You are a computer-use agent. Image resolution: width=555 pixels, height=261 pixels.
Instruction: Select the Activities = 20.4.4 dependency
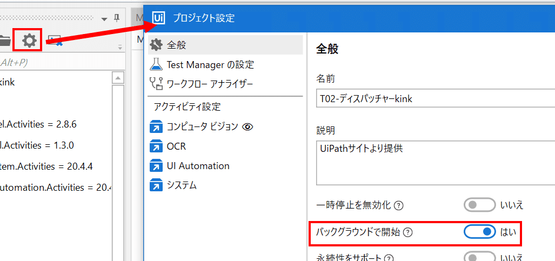point(46,166)
